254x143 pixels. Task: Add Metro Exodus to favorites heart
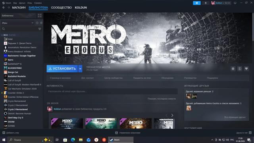click(x=246, y=69)
